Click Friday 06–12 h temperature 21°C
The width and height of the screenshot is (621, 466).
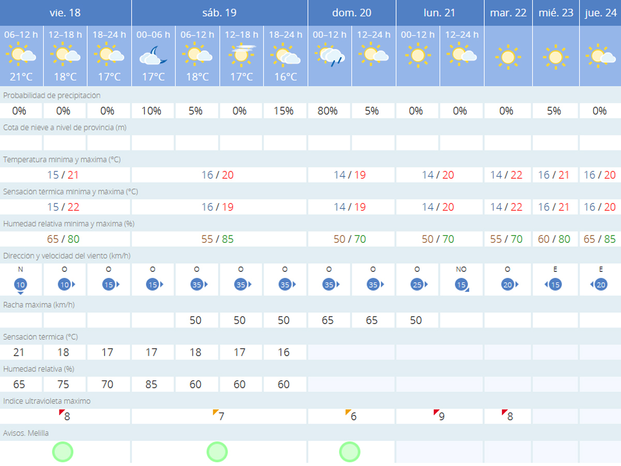tap(21, 77)
